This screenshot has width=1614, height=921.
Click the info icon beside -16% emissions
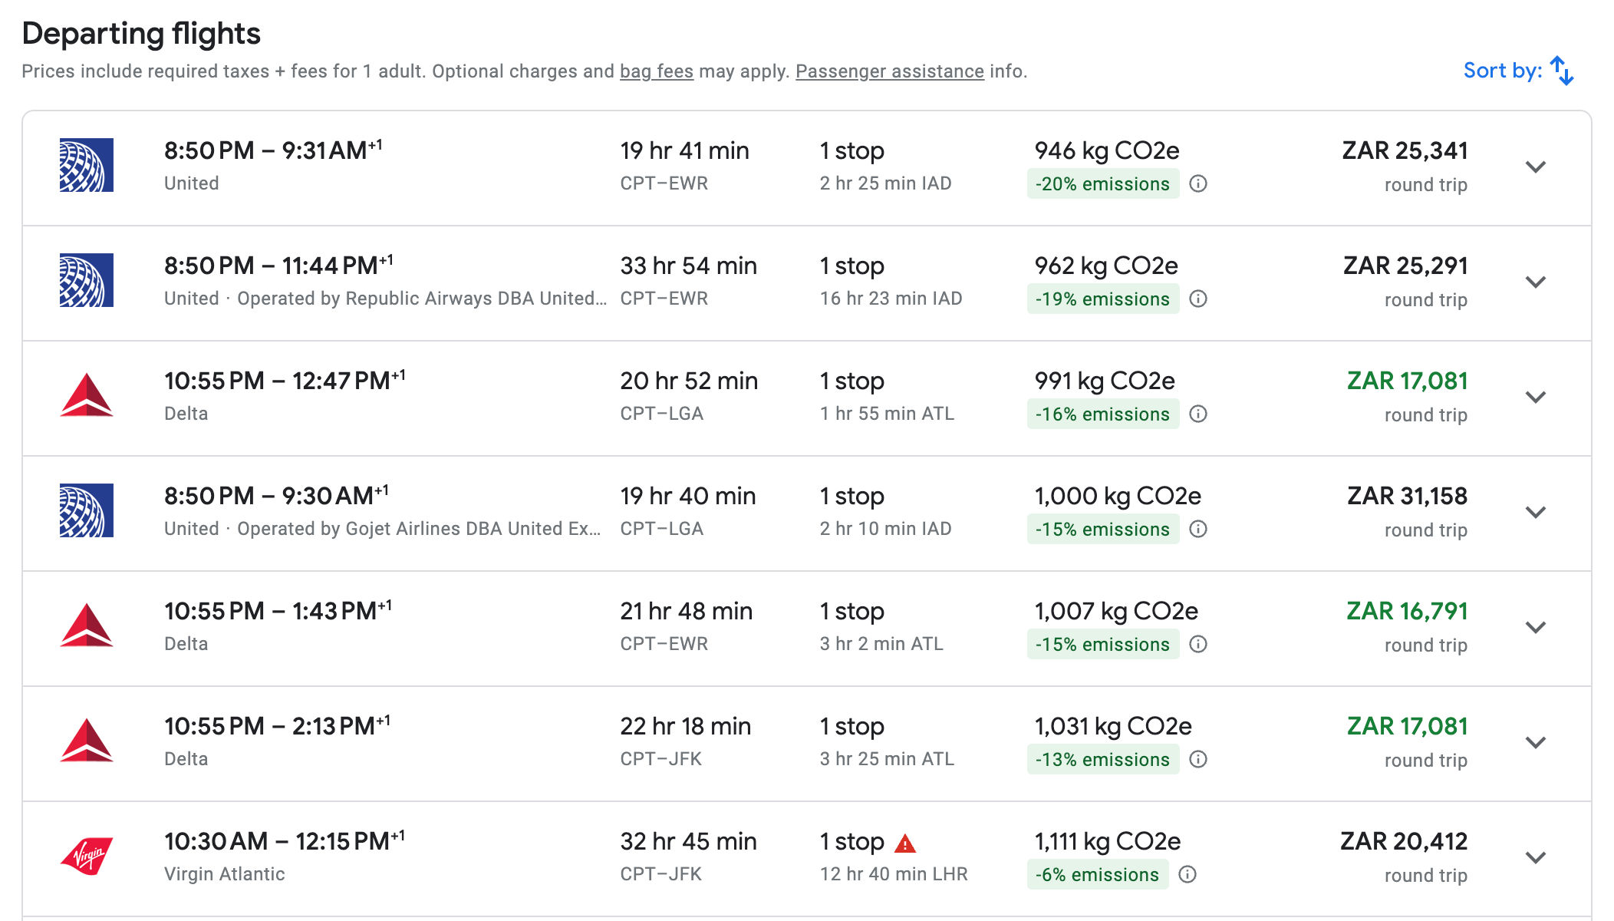coord(1197,414)
